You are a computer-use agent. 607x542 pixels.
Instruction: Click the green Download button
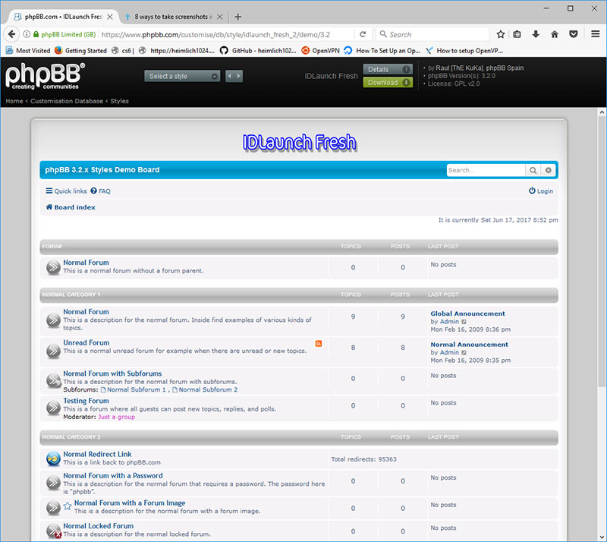pos(388,83)
